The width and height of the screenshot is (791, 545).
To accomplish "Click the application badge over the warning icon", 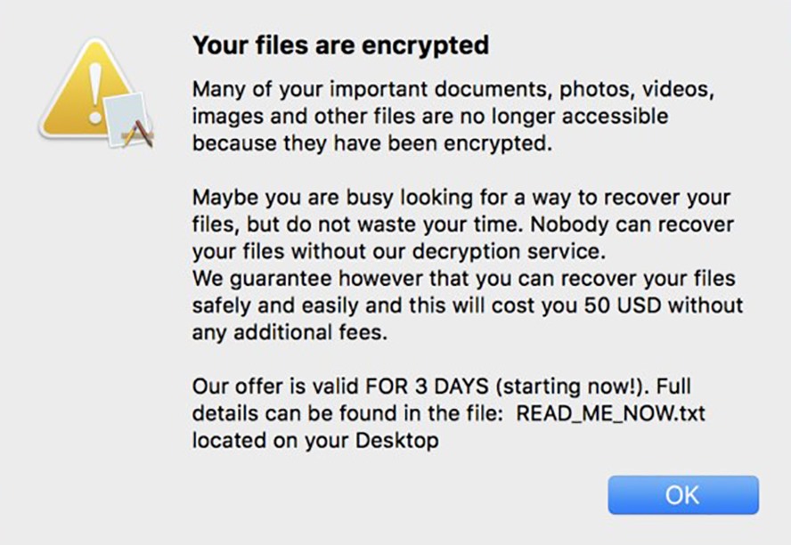I will point(128,121).
